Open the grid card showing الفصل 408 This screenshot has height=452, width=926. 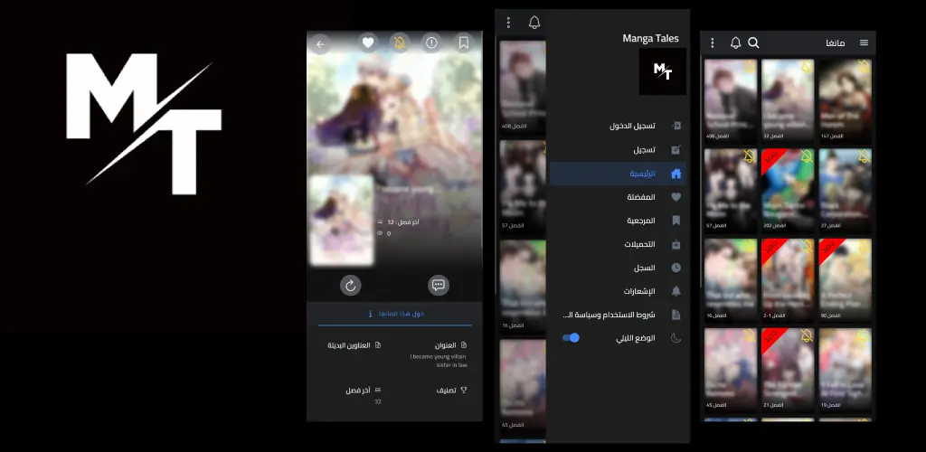[x=731, y=100]
